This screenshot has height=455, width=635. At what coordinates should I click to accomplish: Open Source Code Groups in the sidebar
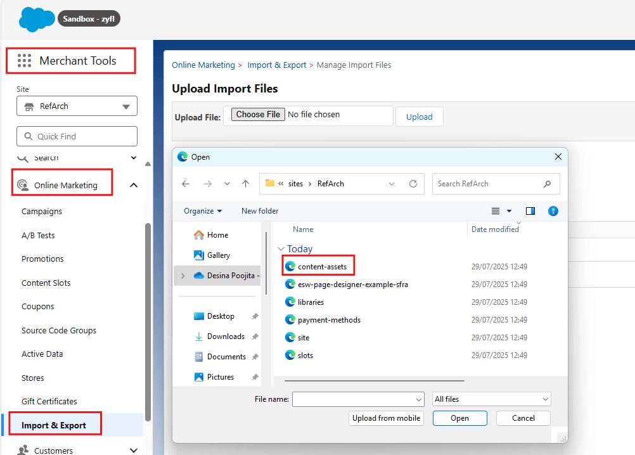[59, 330]
